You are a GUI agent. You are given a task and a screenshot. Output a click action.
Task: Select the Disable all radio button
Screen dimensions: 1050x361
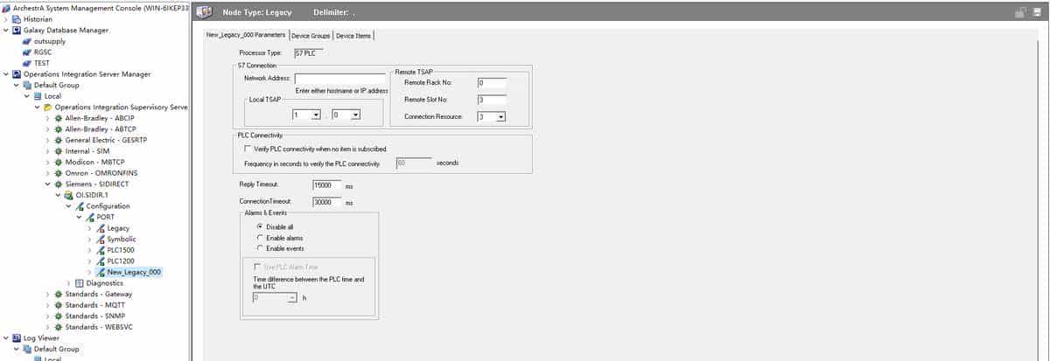coord(260,226)
